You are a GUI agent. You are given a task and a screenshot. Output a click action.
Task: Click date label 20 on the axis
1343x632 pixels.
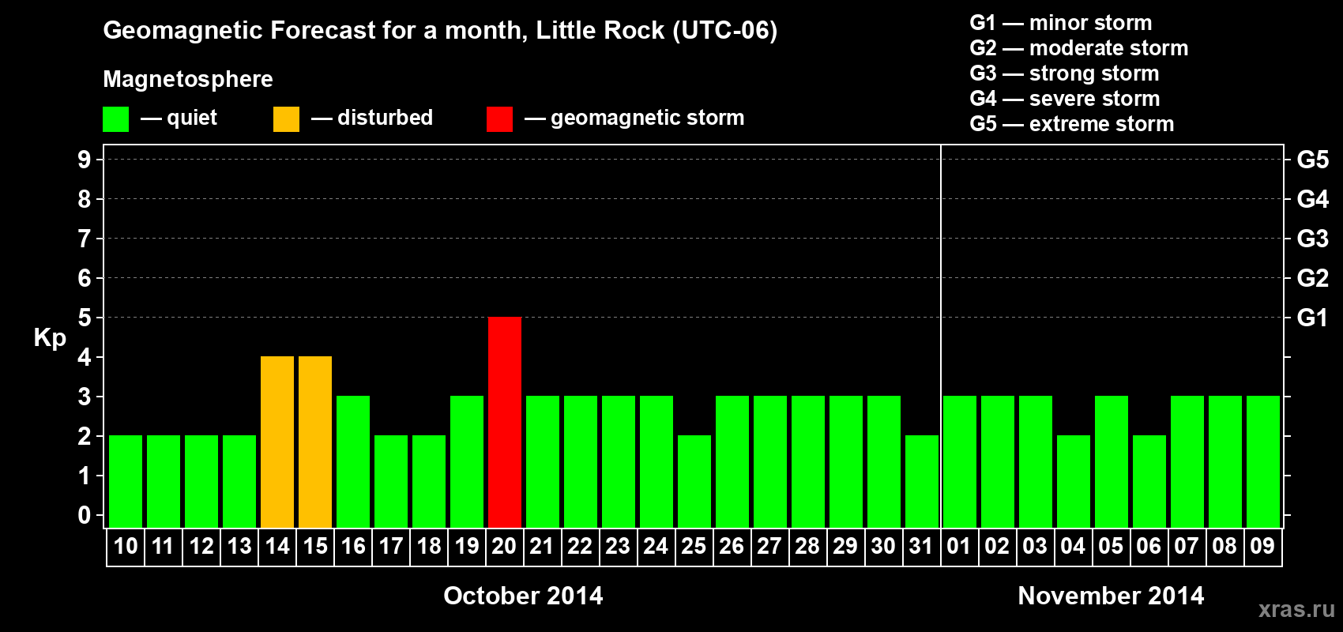click(x=504, y=546)
